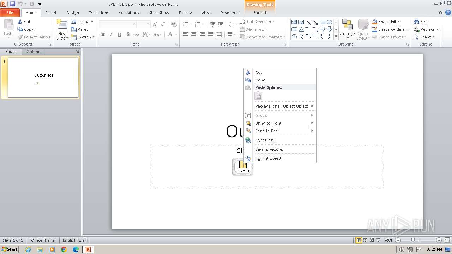Screen dimensions: 452x254
Task: Switch to Slide Sorter view in status bar
Action: [x=365, y=240]
